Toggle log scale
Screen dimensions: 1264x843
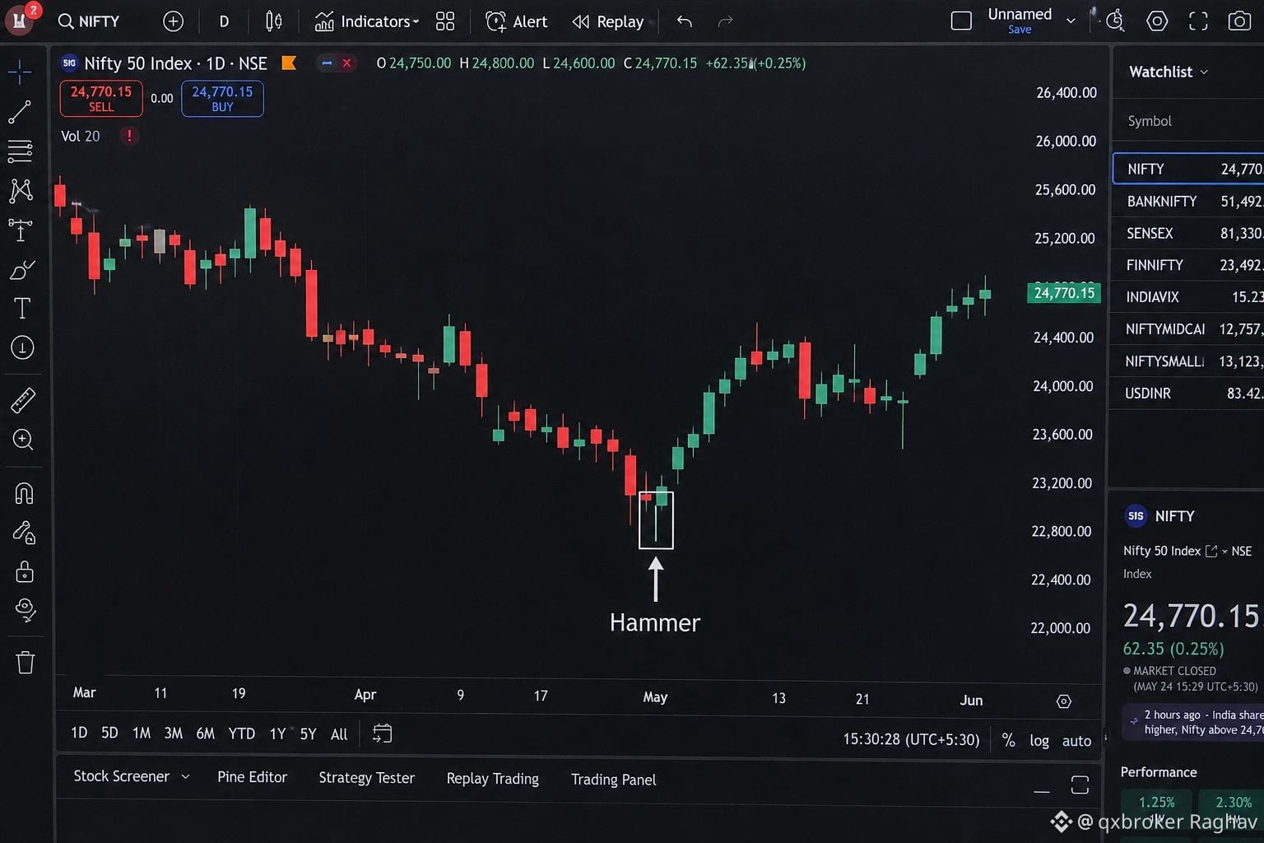pos(1039,741)
